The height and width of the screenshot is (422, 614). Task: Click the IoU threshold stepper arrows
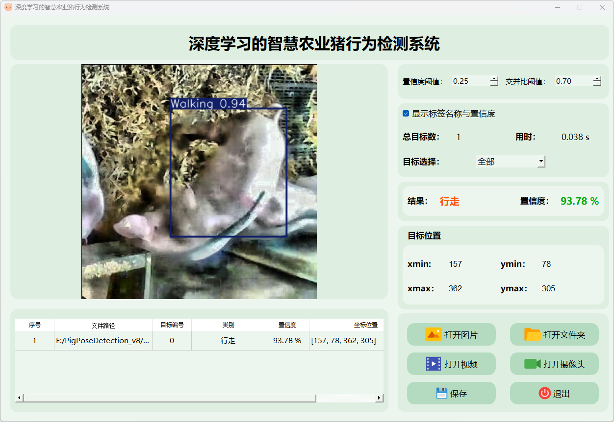pos(597,81)
